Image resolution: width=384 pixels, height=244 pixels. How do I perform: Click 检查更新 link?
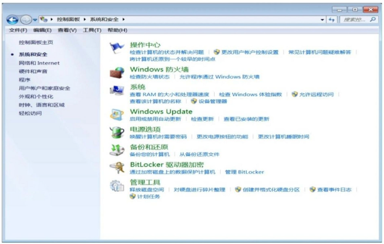(x=202, y=119)
